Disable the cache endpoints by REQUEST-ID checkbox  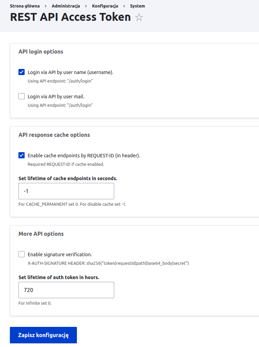22,155
